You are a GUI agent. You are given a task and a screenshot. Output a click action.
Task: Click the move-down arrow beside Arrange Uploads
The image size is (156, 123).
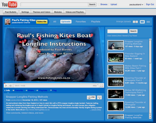tap(137, 22)
